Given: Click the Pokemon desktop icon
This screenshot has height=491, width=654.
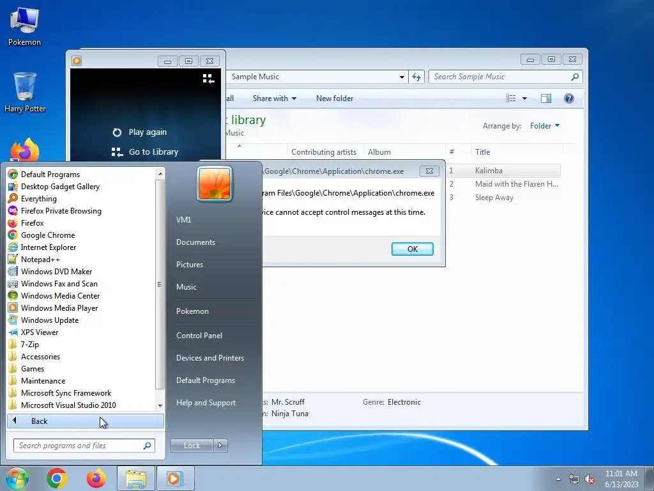Looking at the screenshot, I should [24, 26].
